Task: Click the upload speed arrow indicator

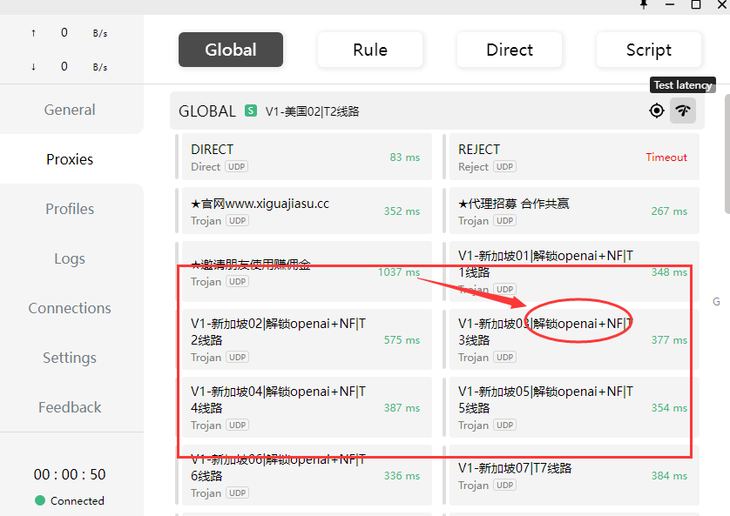Action: (x=33, y=33)
